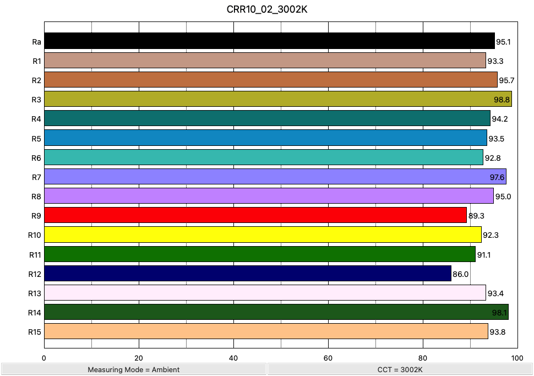Click the purple R8 bar
The width and height of the screenshot is (534, 376).
point(269,196)
